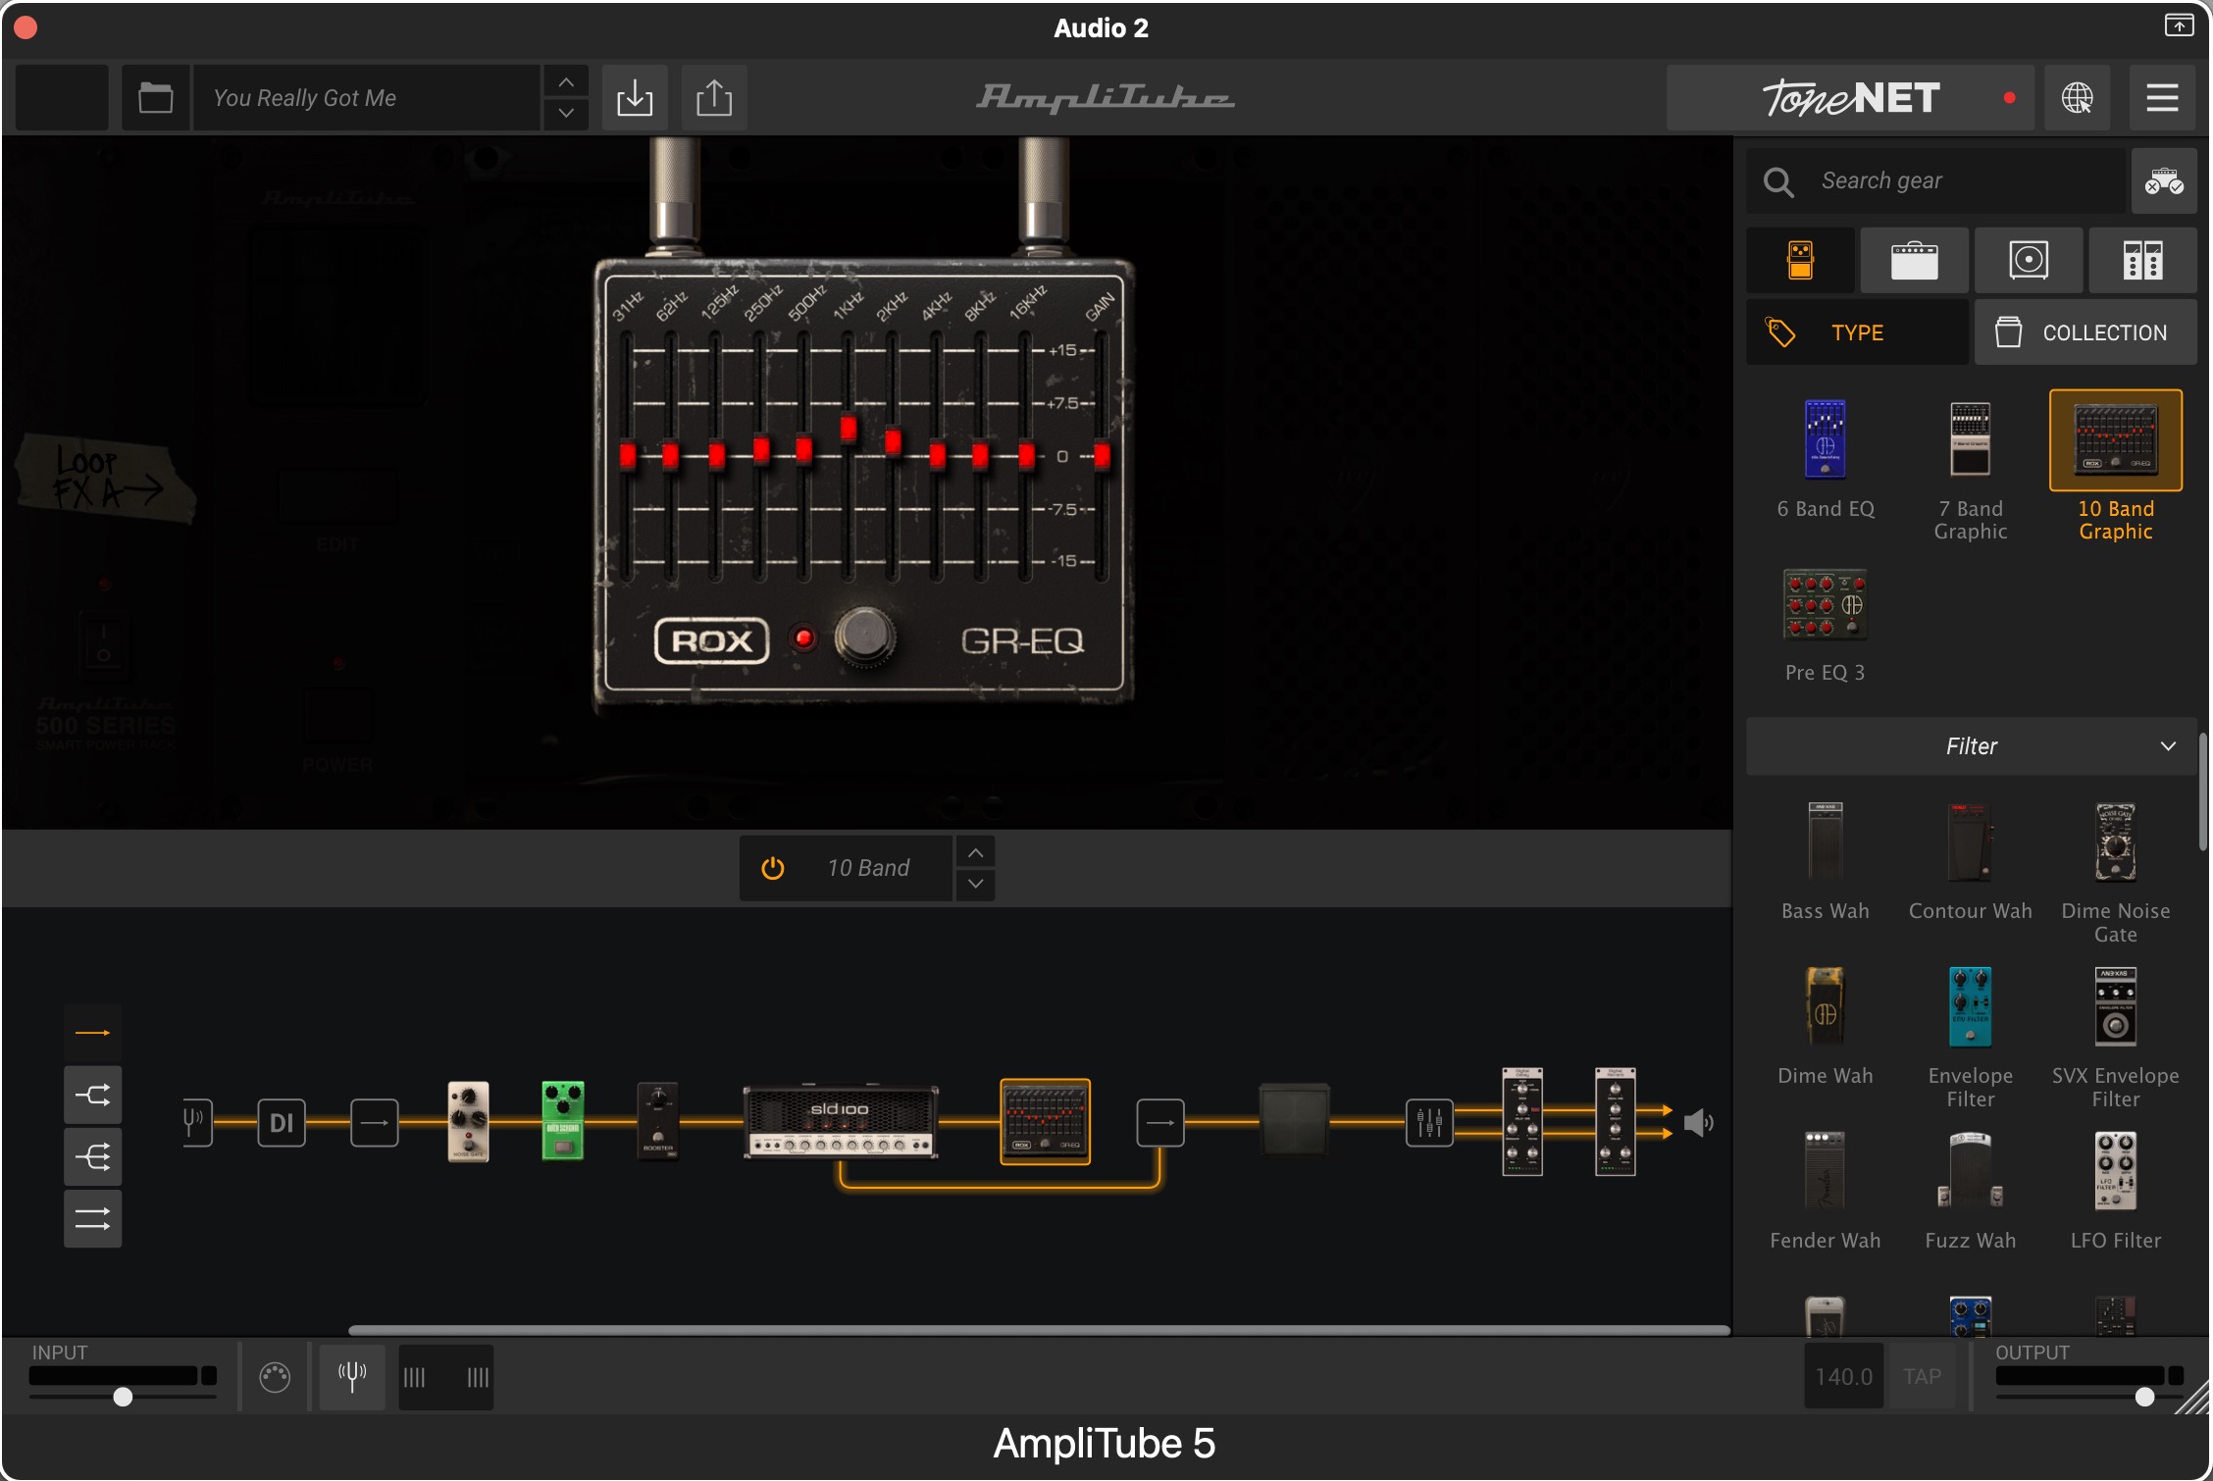Select the third signal routing layout
This screenshot has height=1481, width=2213.
click(x=93, y=1157)
